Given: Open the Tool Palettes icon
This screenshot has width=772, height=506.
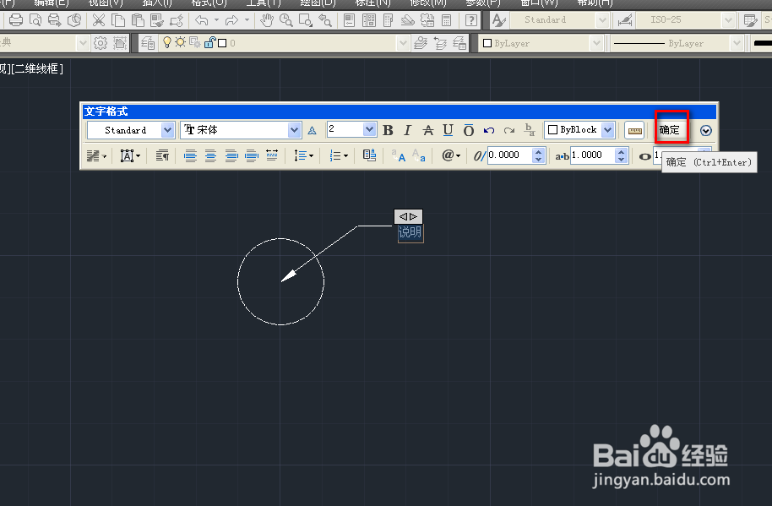Looking at the screenshot, I should point(388,20).
